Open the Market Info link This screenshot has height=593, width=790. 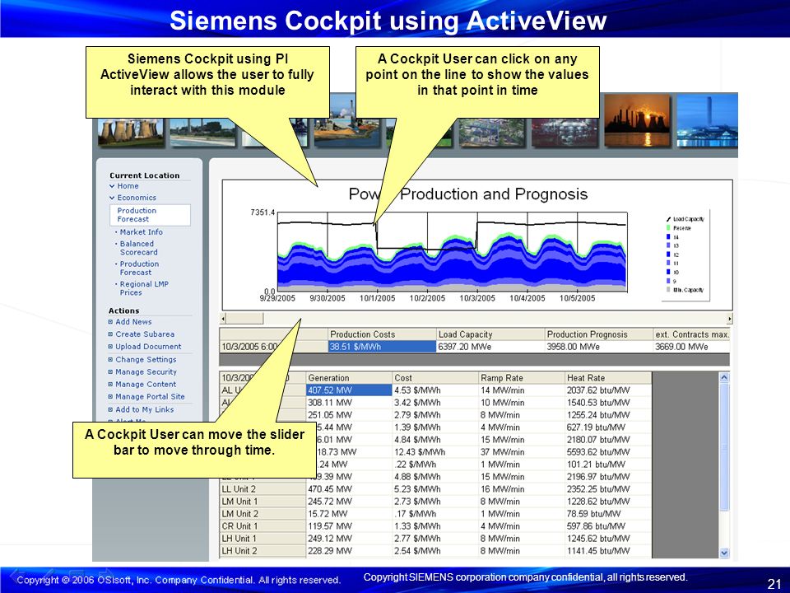click(x=141, y=232)
